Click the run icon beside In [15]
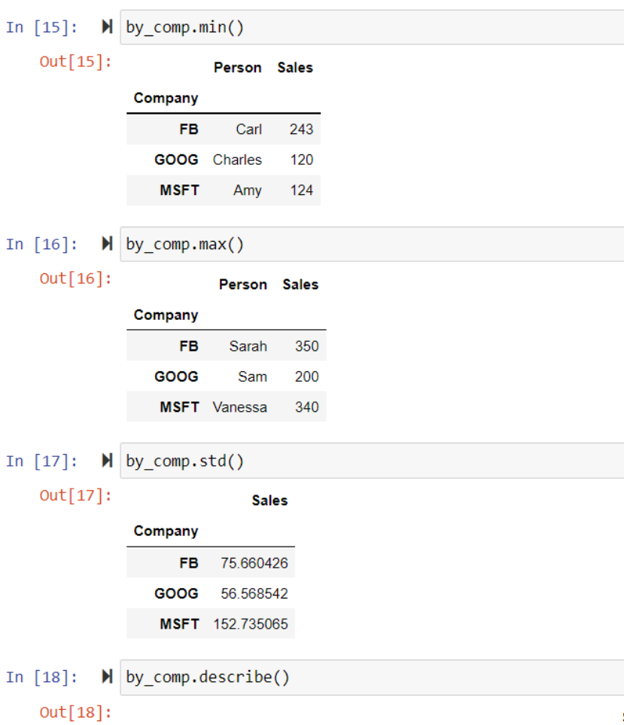The height and width of the screenshot is (725, 624). 106,26
